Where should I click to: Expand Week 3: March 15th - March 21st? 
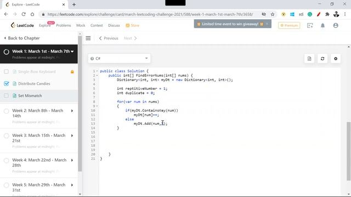72,136
